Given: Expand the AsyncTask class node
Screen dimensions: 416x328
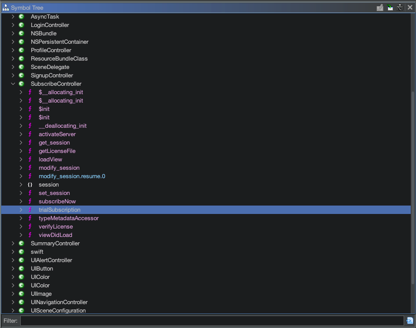Looking at the screenshot, I should (13, 17).
